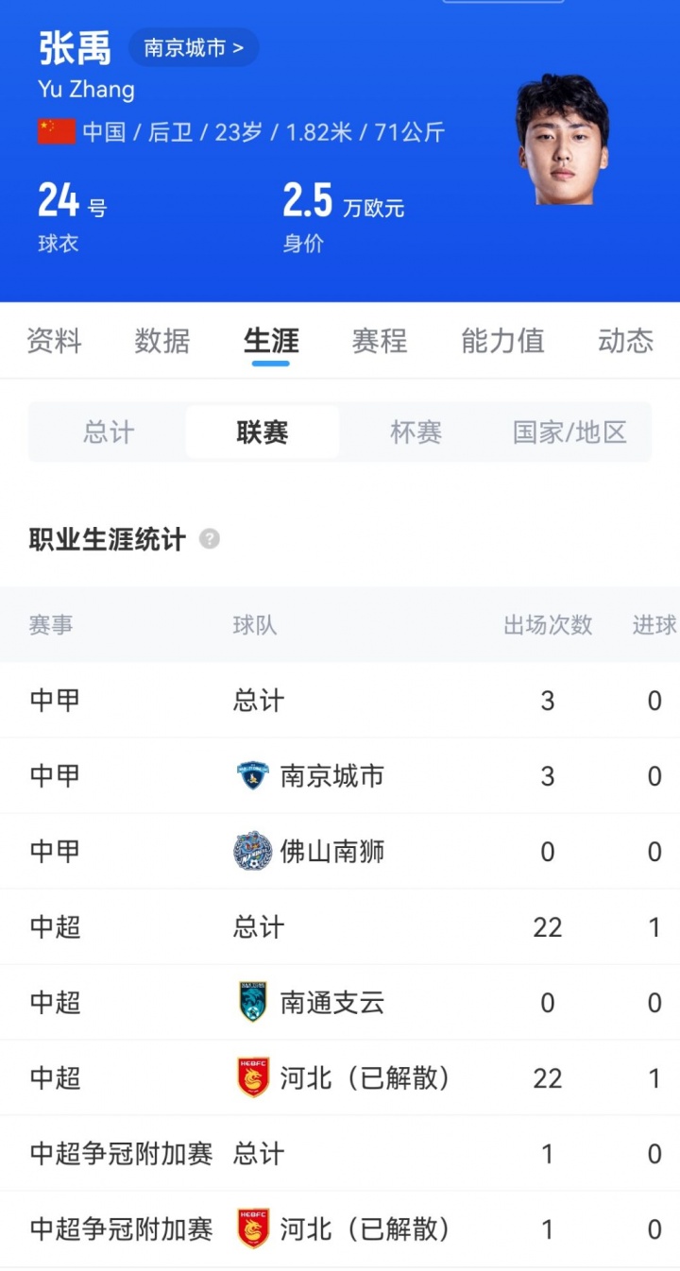Viewport: 680px width, 1271px height.
Task: Click the 河北 badge in 争冠附加赛 row
Action: [x=252, y=1229]
